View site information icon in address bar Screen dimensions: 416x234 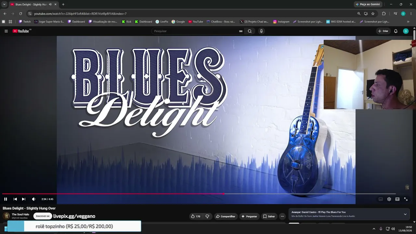pyautogui.click(x=30, y=14)
